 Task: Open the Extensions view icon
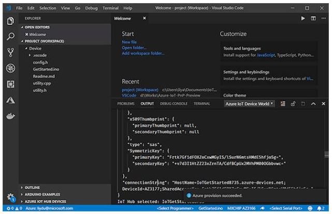coord(10,84)
